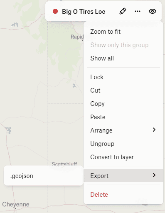The image size is (165, 213).
Task: Toggle visibility eye for Big O Tires
Action: [153, 11]
